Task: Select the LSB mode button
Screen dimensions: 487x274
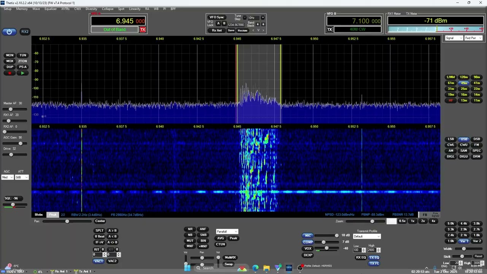Action: pos(451,139)
